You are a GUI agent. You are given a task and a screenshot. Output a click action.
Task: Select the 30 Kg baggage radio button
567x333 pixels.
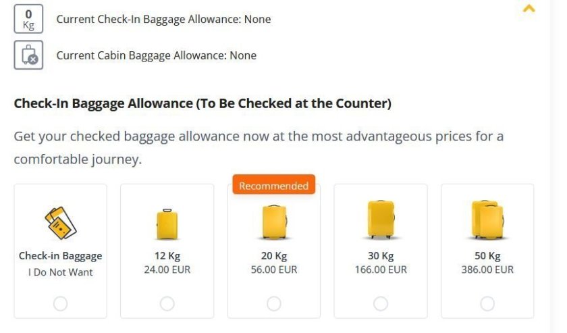(x=381, y=304)
